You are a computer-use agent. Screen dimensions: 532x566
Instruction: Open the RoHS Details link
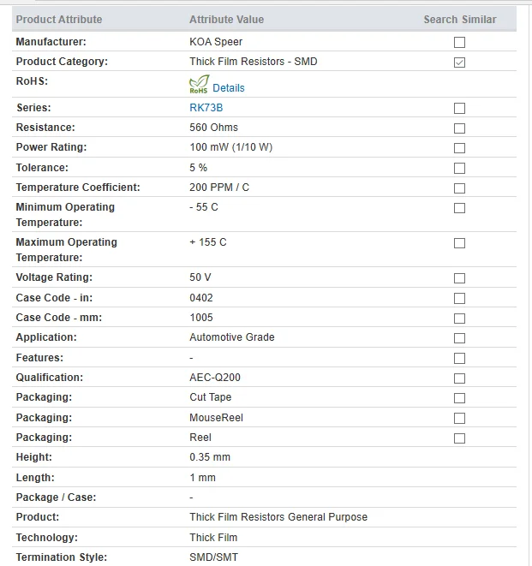click(228, 87)
